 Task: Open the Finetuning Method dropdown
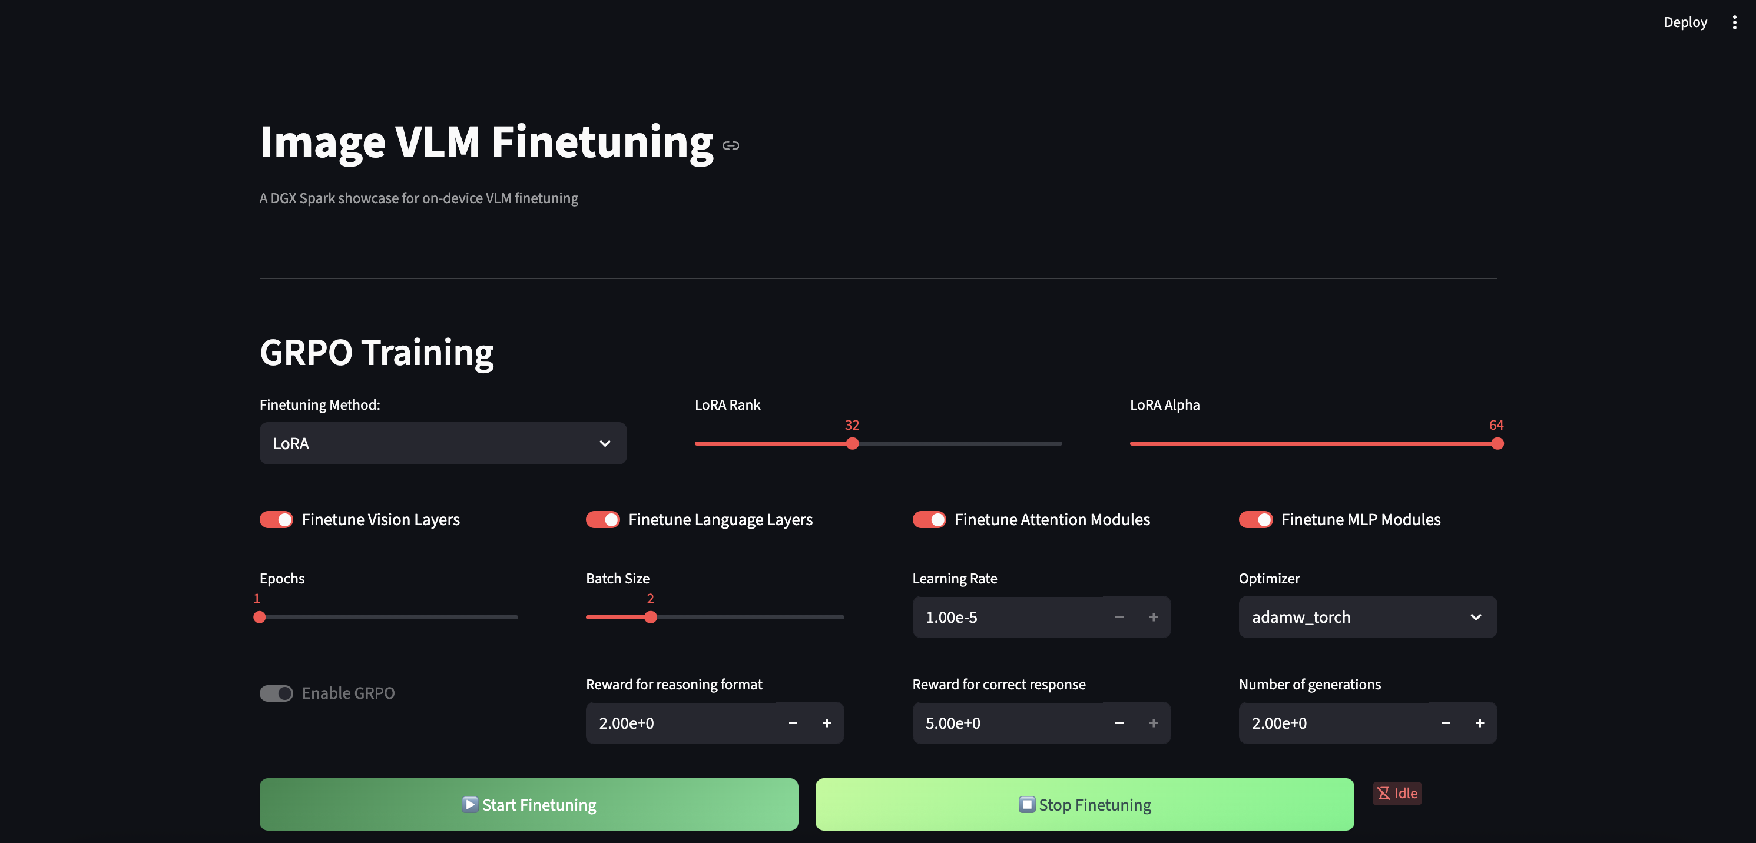[x=442, y=443]
